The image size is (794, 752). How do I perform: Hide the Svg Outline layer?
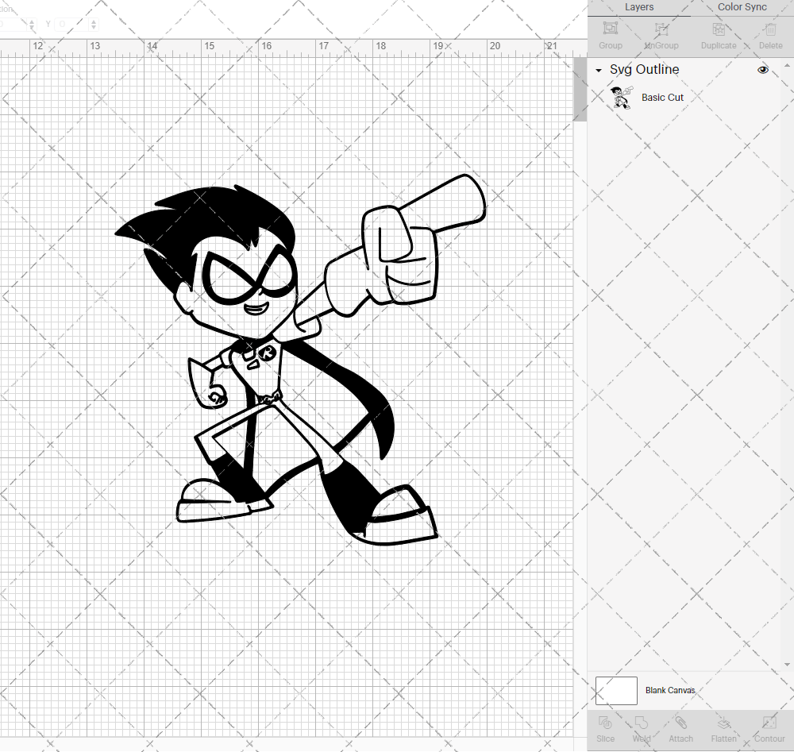click(762, 70)
